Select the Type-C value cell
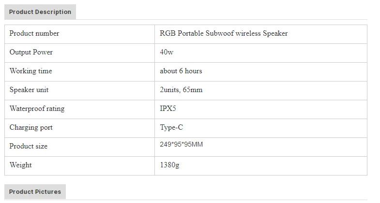The width and height of the screenshot is (380, 203). click(x=171, y=127)
